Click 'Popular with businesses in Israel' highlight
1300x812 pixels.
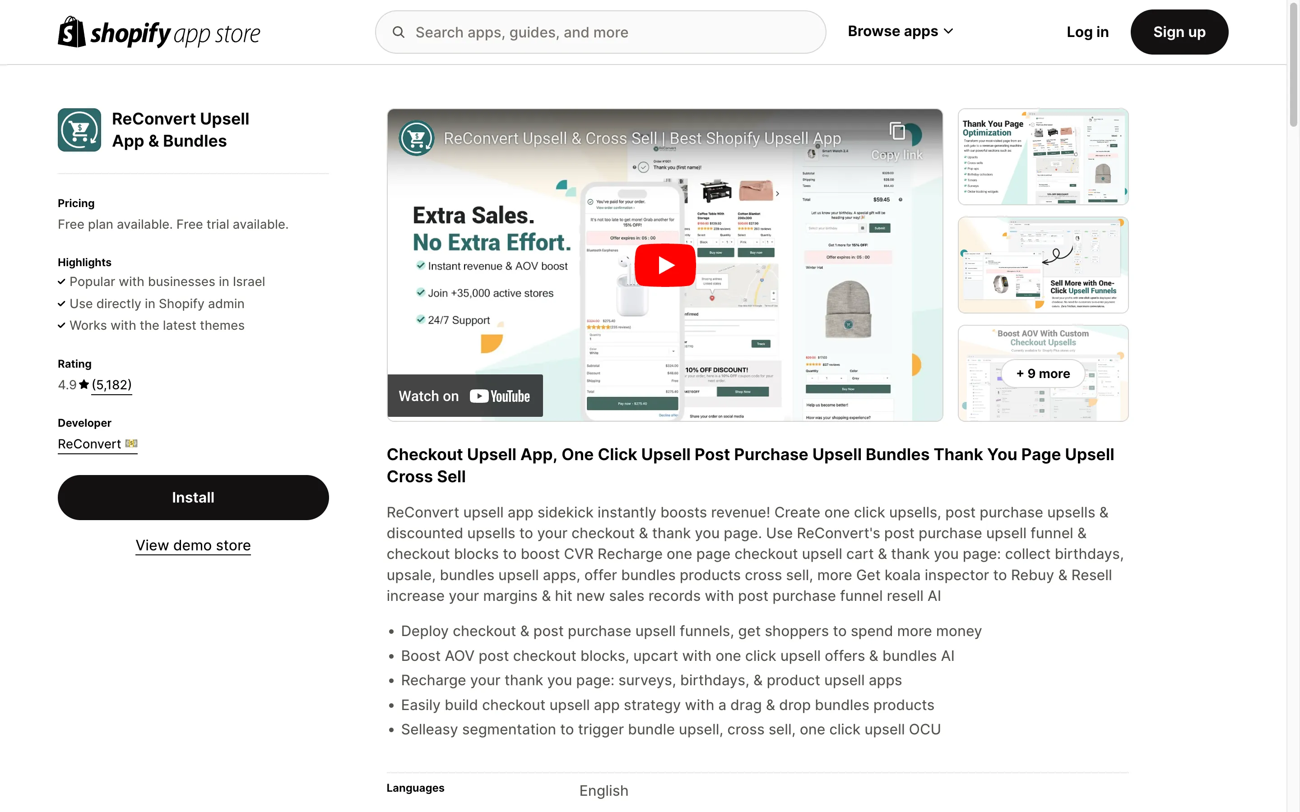[167, 282]
